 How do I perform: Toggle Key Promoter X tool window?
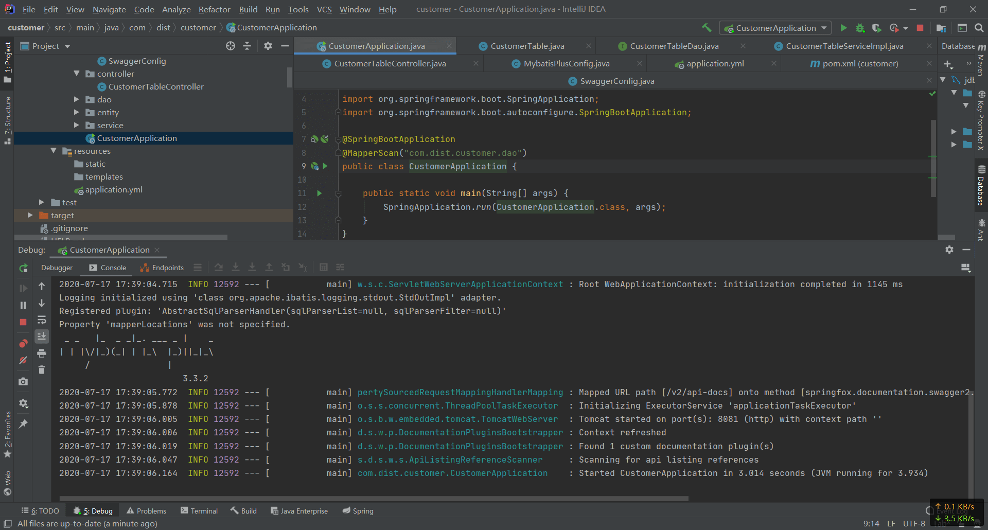[x=981, y=121]
